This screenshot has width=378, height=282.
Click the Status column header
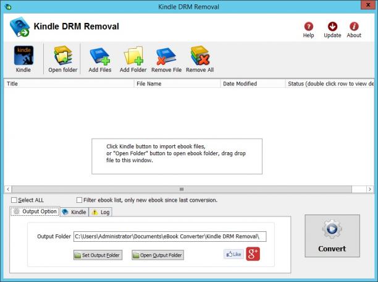(x=330, y=83)
